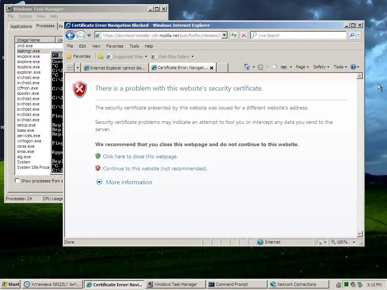Click the Live Search magnifier button

pos(352,35)
